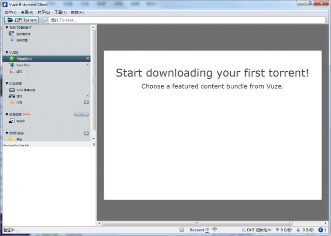Click the Choose a featured content bundle text
Image resolution: width=331 pixels, height=236 pixels.
[212, 86]
